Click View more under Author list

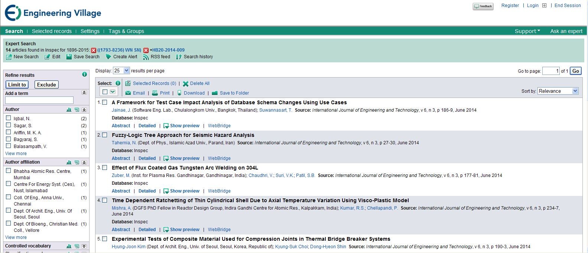coord(16,154)
